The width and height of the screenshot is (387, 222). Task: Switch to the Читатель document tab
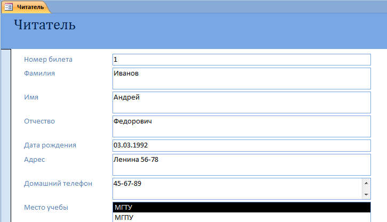point(26,7)
